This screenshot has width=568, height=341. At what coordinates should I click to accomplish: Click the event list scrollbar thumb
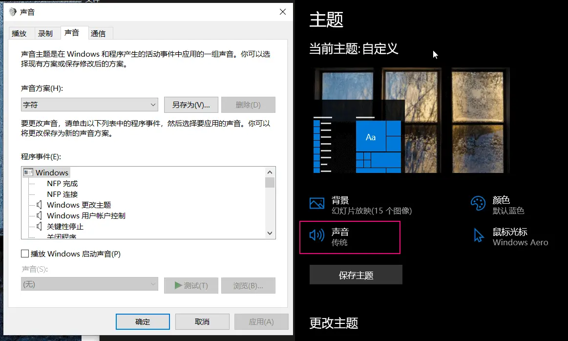[270, 182]
